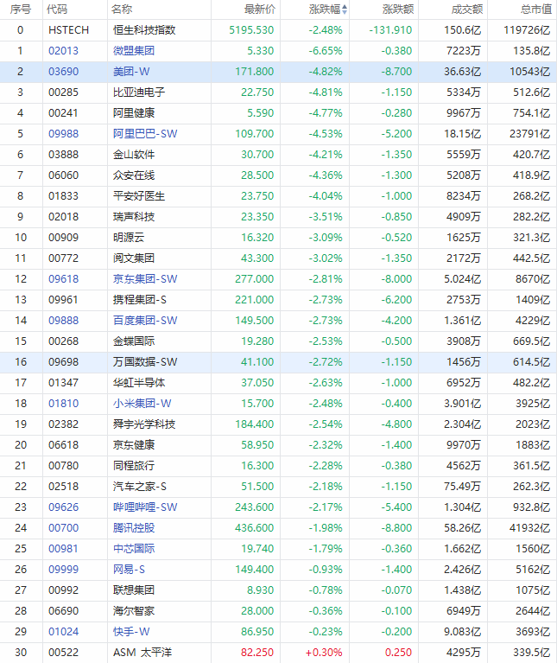Open the 快手-W stock link
Viewport: 557px width, 663px height.
click(x=131, y=631)
